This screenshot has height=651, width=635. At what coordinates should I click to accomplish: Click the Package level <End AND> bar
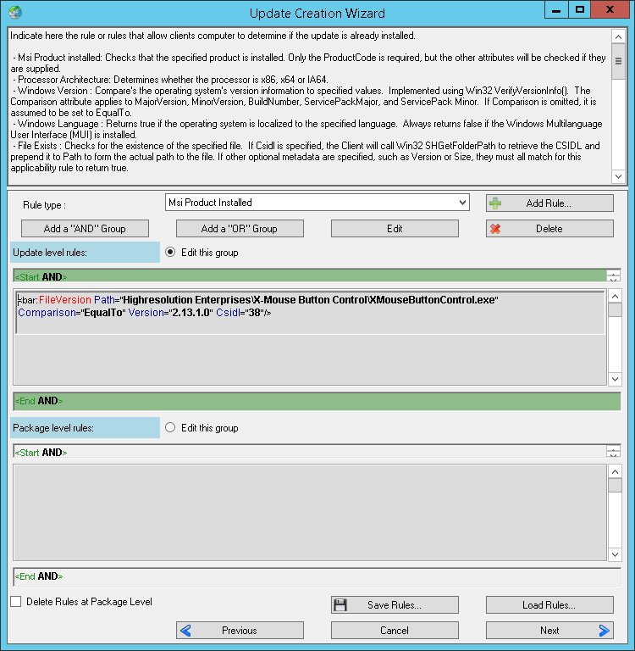tap(317, 576)
